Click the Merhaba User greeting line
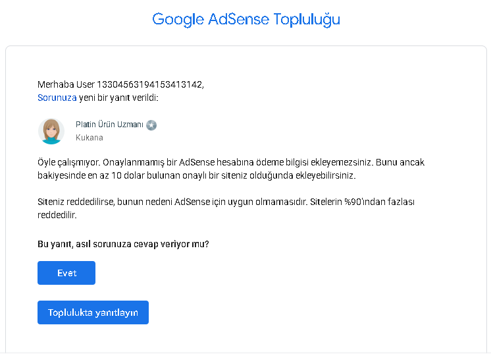The width and height of the screenshot is (491, 354). 121,84
